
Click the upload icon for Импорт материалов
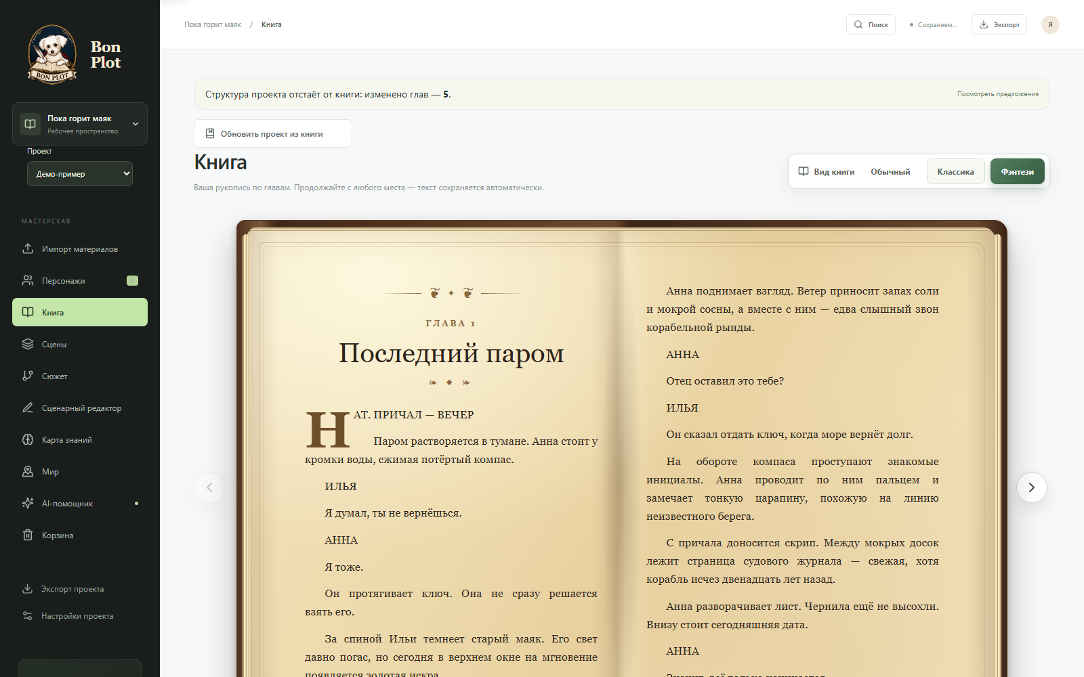pos(28,248)
